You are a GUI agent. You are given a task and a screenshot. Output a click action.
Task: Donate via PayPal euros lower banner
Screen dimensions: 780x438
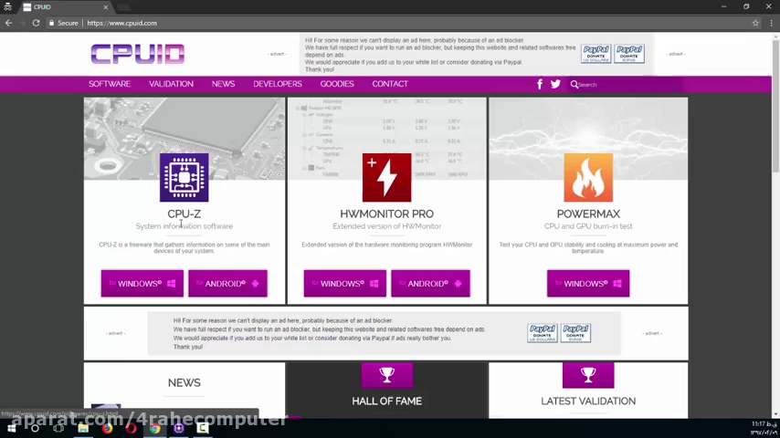575,333
